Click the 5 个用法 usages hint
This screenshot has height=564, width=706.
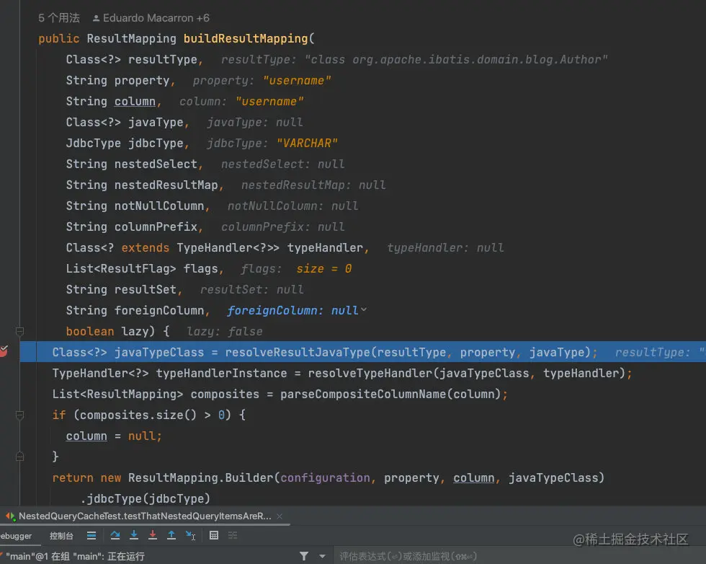59,18
